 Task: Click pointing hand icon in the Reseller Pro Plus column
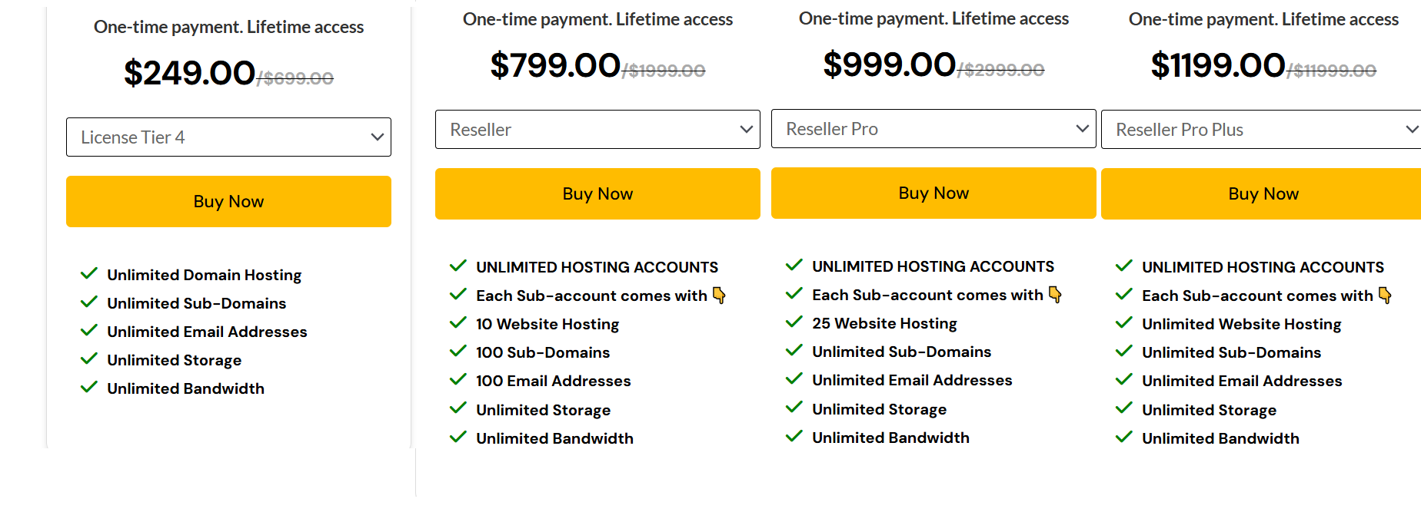tap(1386, 296)
